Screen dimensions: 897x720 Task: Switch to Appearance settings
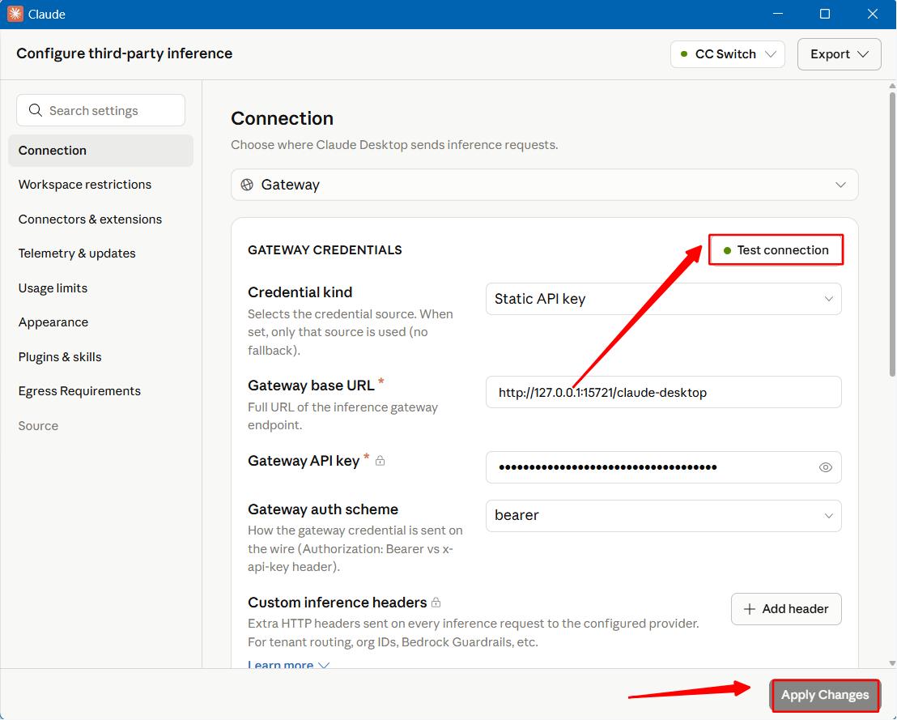coord(53,322)
